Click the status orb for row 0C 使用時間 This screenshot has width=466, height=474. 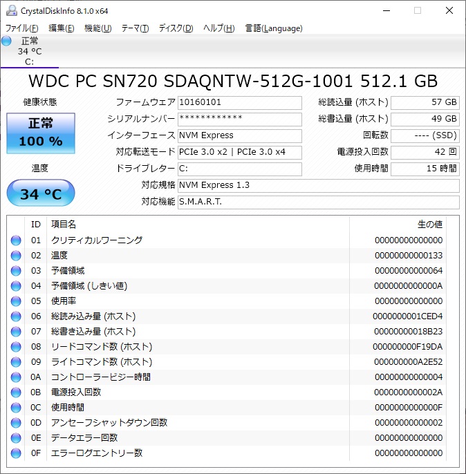pos(16,408)
